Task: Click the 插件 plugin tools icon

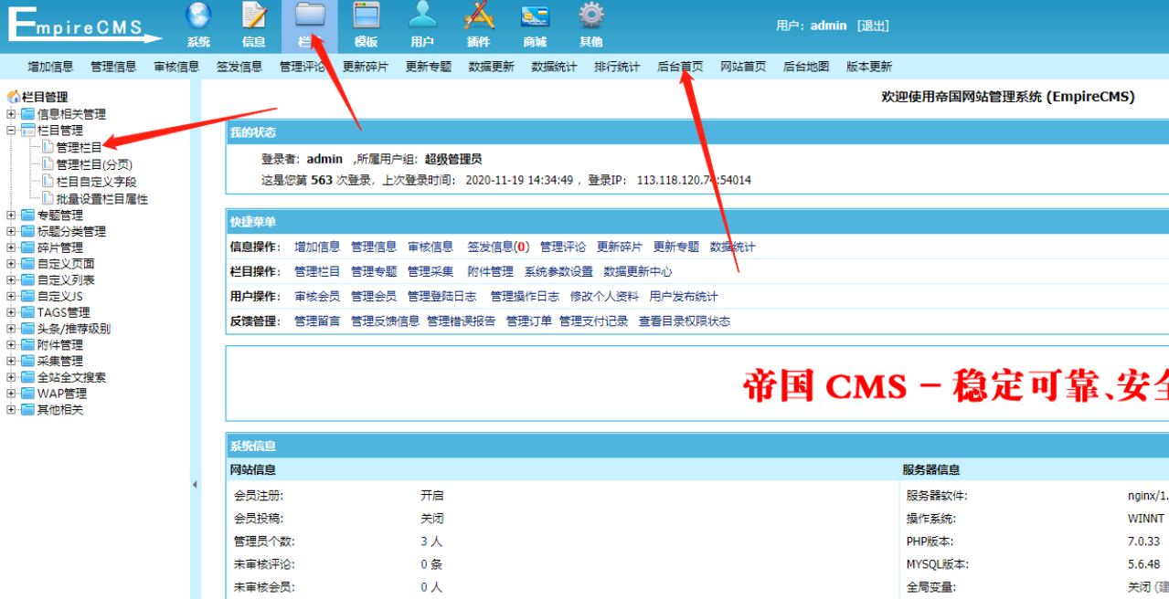Action: (x=478, y=16)
